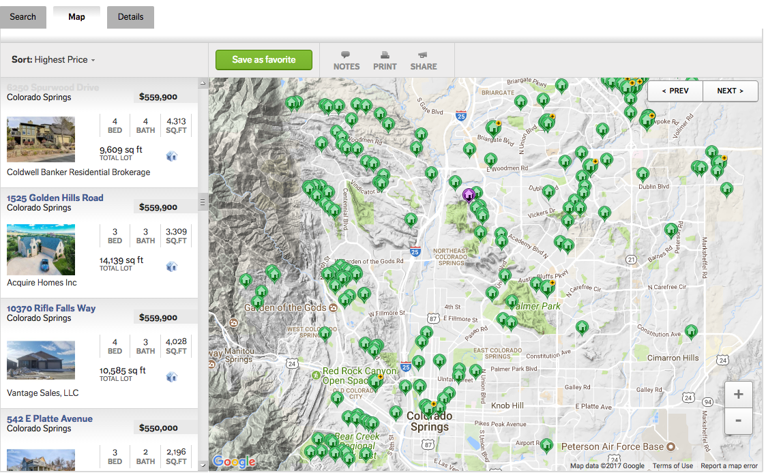Go to the next listing with NEXT
This screenshot has width=766, height=475.
click(731, 91)
